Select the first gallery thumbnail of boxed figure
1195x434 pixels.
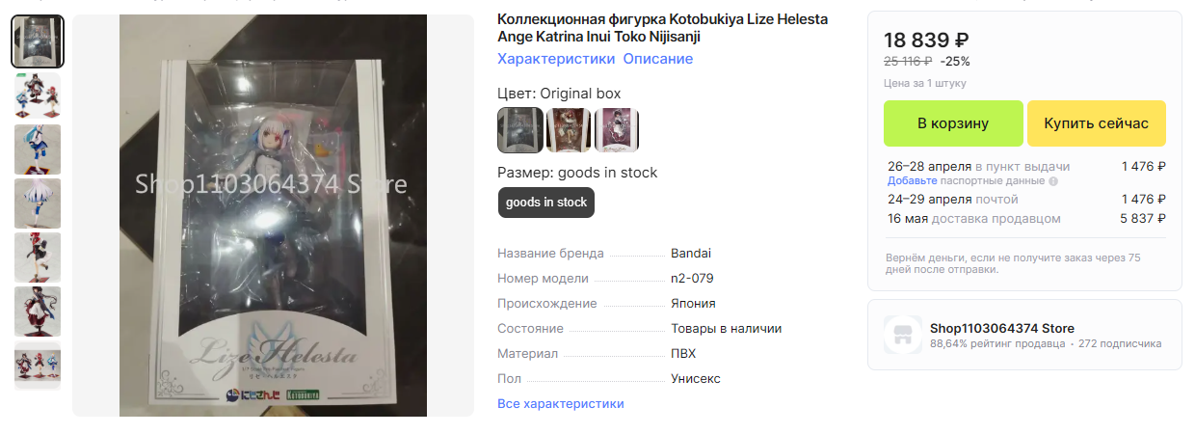tap(38, 41)
